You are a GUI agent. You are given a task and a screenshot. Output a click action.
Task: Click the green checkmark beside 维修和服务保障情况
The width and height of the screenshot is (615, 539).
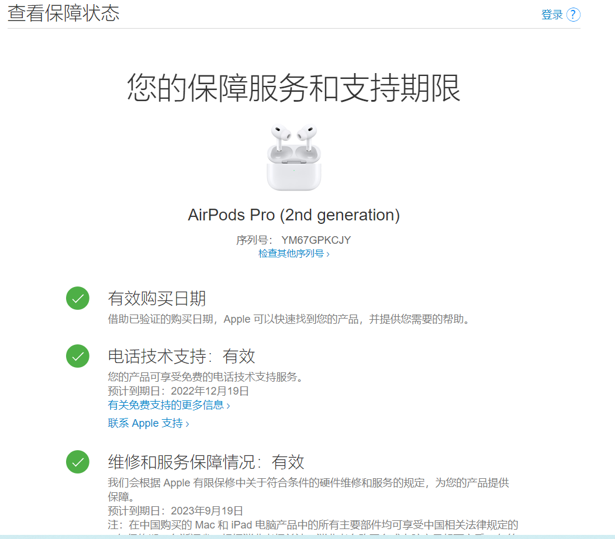(78, 462)
